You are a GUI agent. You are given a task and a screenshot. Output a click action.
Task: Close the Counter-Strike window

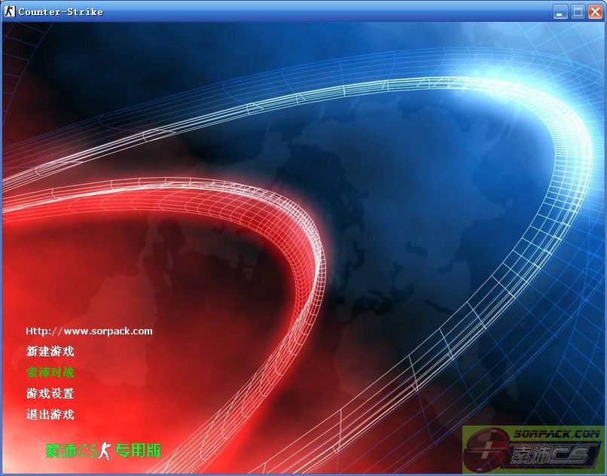[595, 11]
